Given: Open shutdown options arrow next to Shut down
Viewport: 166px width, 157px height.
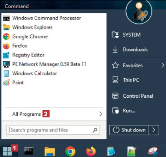Looking at the screenshot, I should [154, 130].
